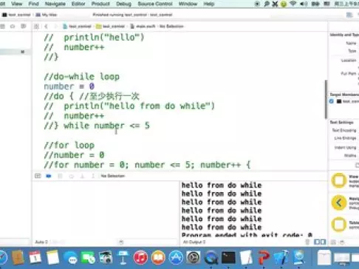The image size is (359, 269).
Task: Toggle breakpoints button in debug bar
Action: [49, 176]
